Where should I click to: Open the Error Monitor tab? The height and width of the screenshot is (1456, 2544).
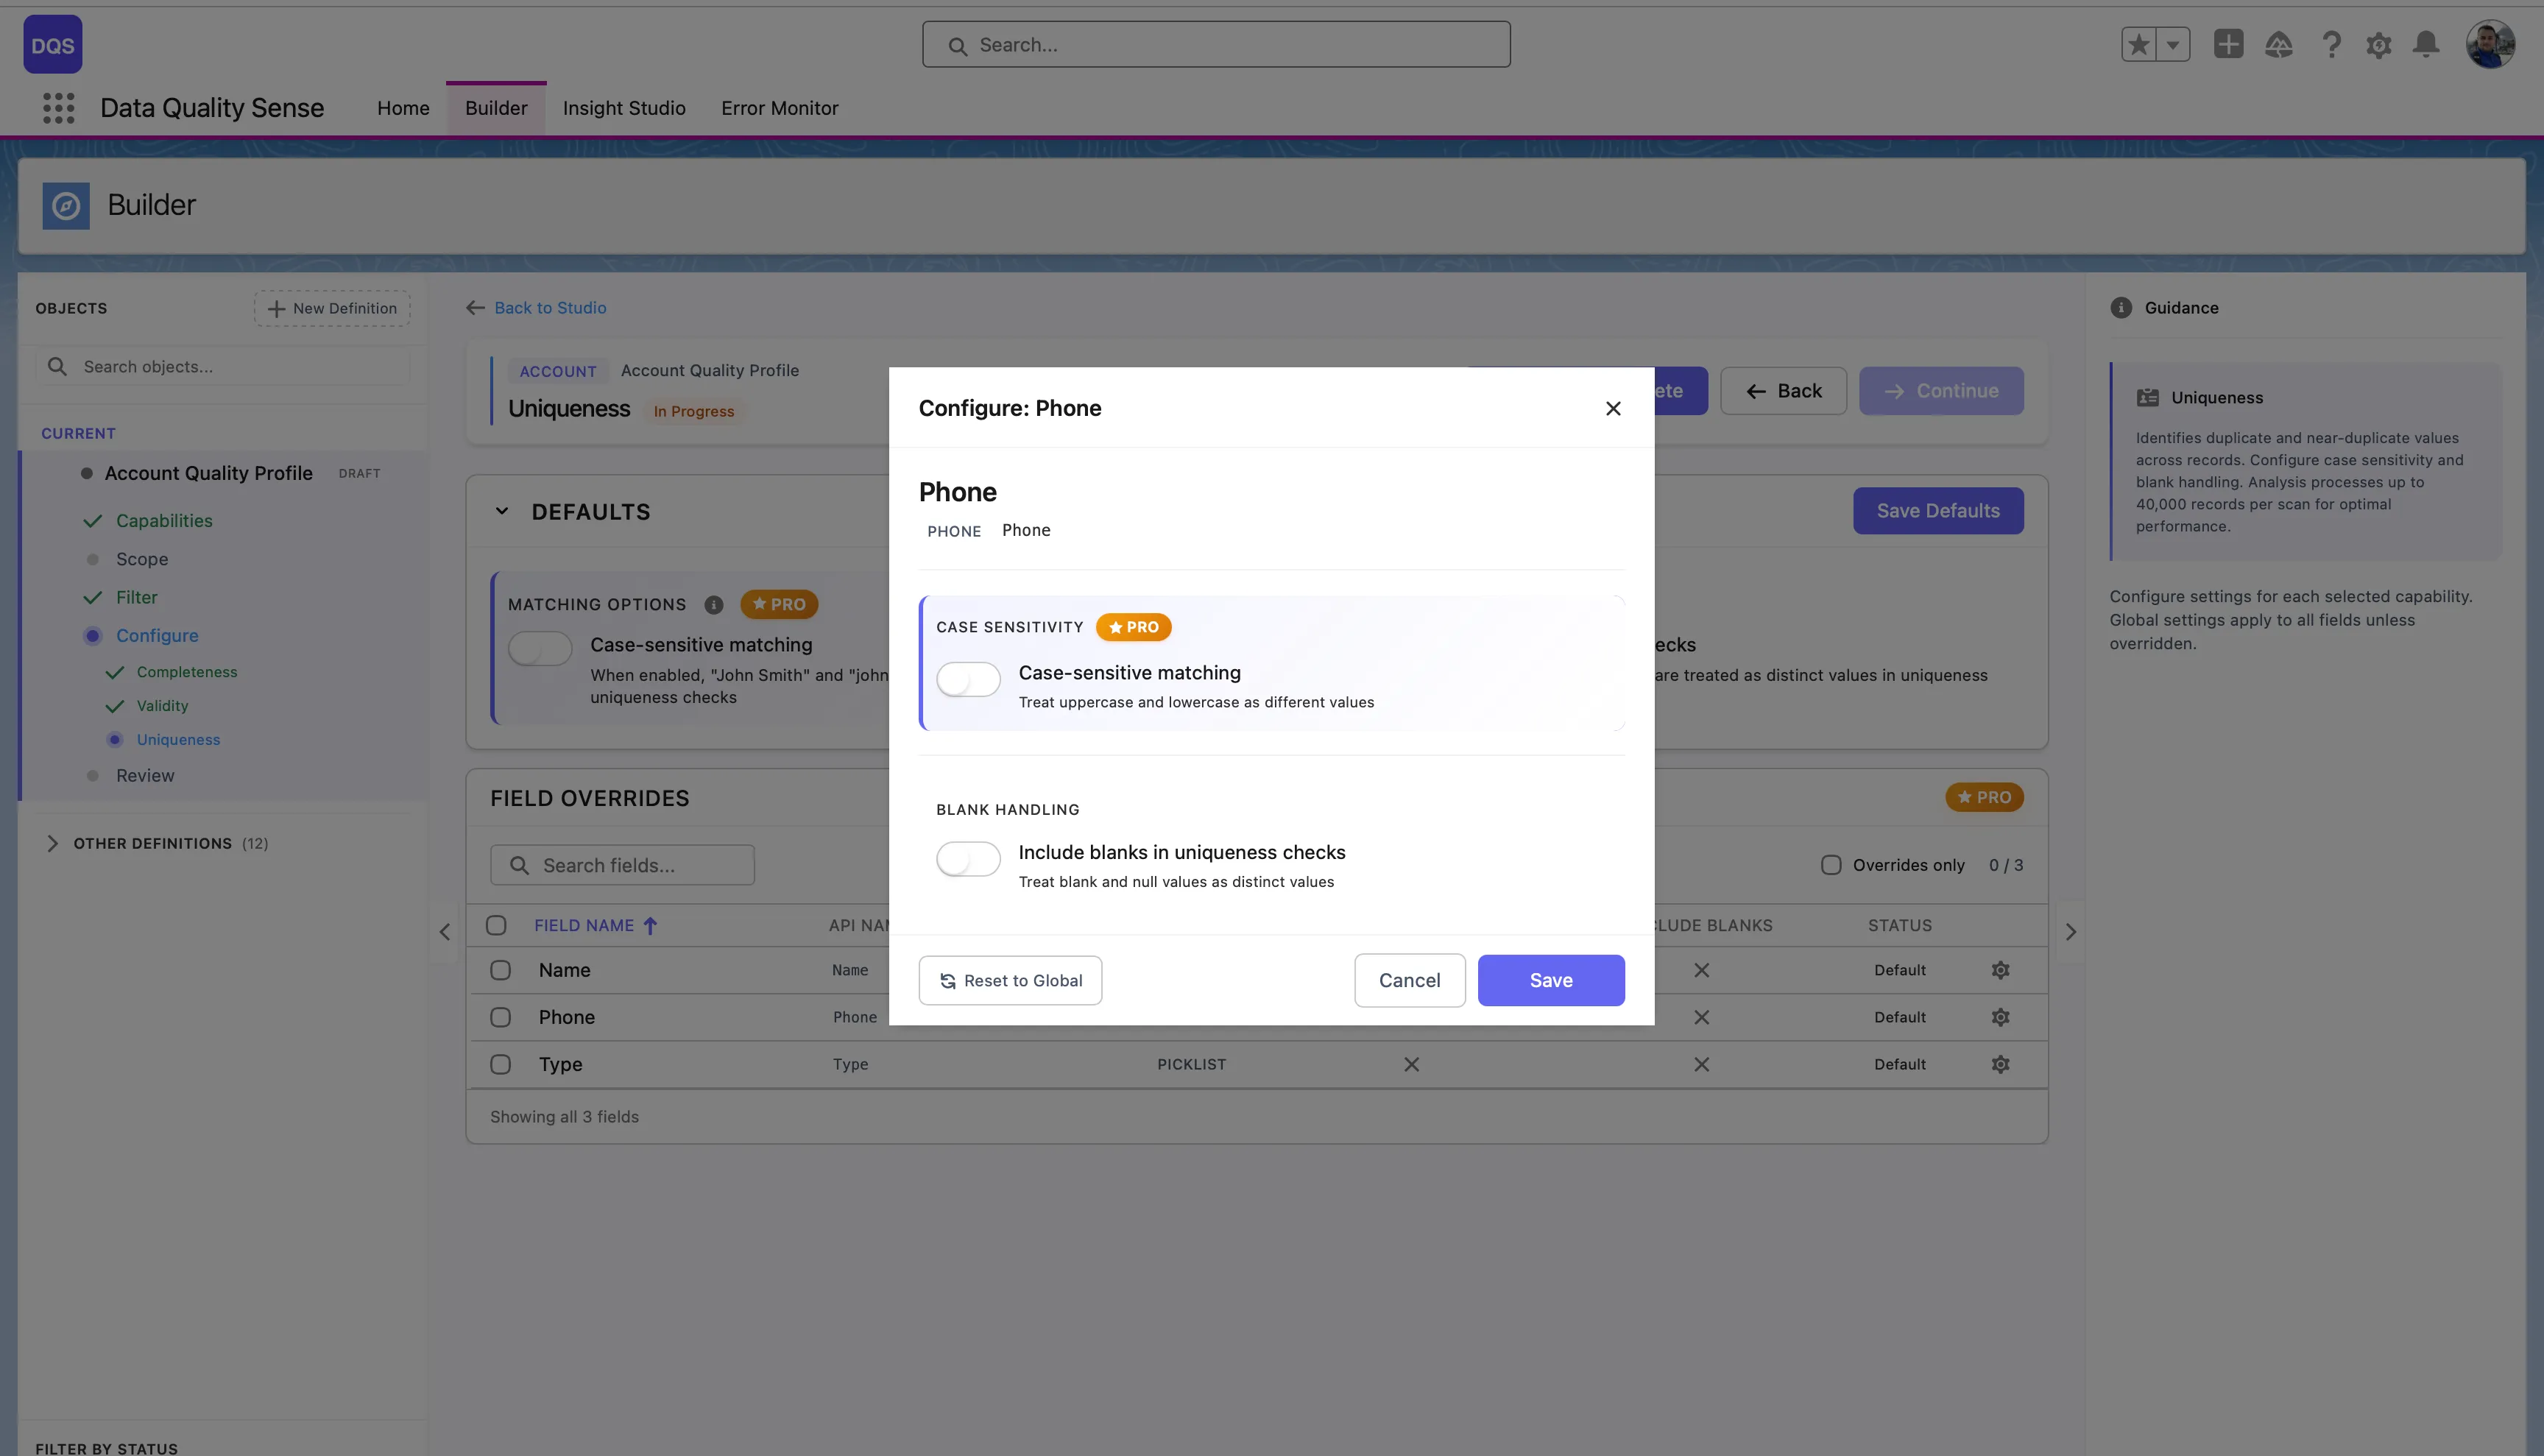780,108
